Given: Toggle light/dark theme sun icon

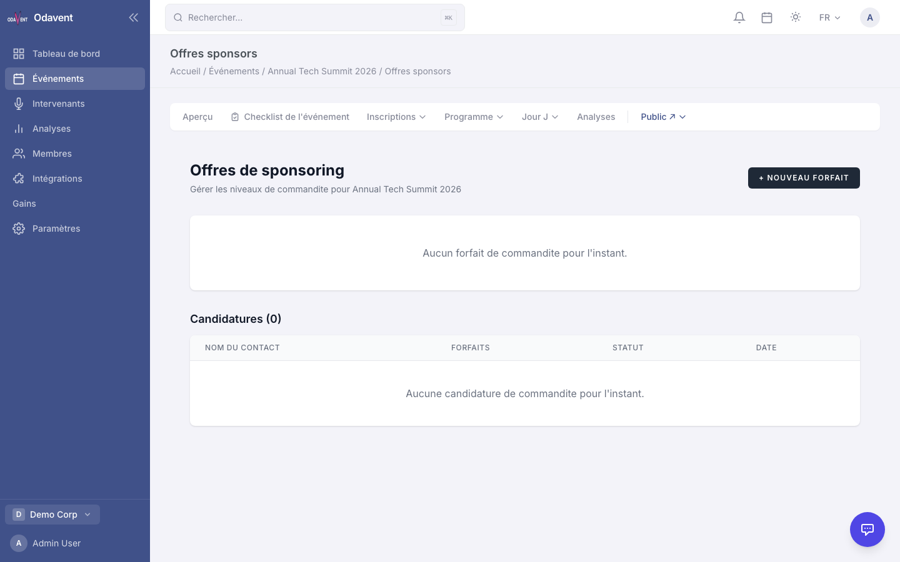Looking at the screenshot, I should point(796,17).
